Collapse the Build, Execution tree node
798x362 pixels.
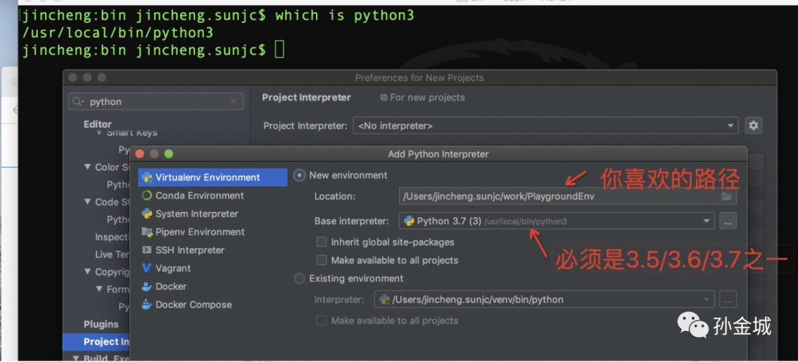[76, 358]
